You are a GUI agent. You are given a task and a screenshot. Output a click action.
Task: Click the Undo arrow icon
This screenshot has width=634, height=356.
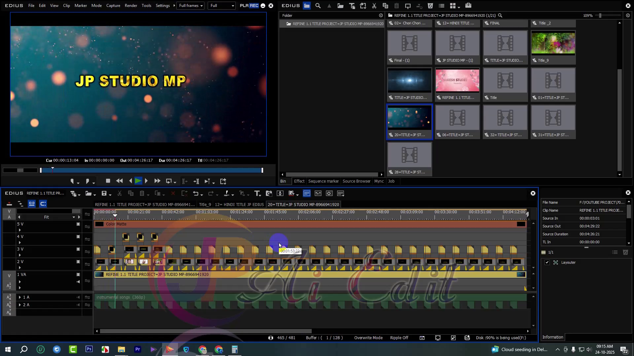pyautogui.click(x=196, y=193)
